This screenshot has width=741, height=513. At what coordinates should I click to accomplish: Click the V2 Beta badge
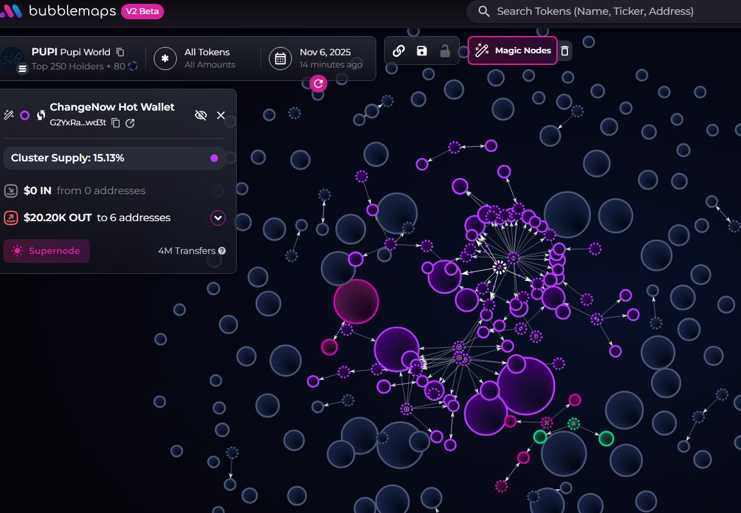coord(142,12)
